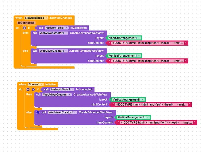Select '.IsConnected' label in Screen1 if condition

pyautogui.click(x=84, y=89)
